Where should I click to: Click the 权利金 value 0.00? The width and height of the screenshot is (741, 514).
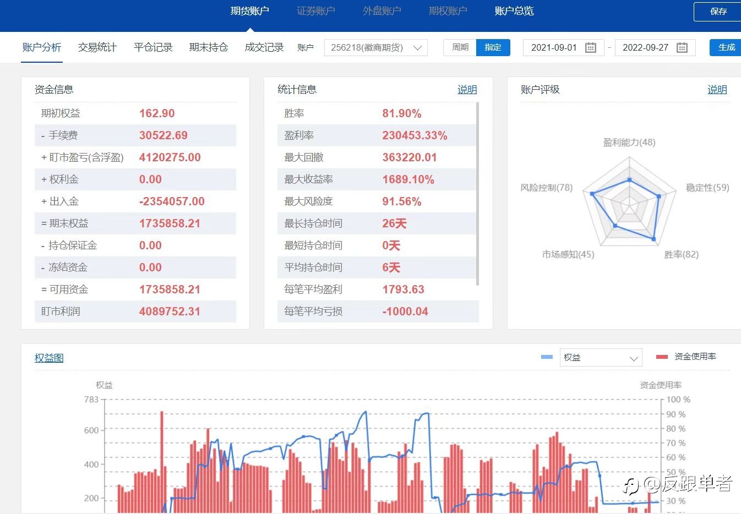coord(150,179)
